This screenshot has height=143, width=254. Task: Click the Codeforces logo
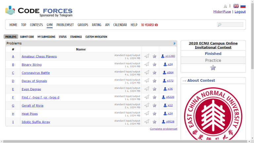38,11
